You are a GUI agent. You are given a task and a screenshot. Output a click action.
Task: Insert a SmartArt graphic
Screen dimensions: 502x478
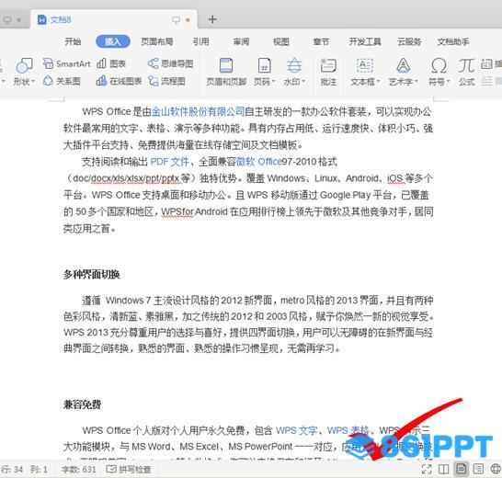tap(67, 63)
